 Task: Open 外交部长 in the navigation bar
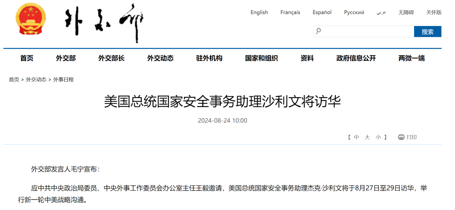pyautogui.click(x=111, y=58)
